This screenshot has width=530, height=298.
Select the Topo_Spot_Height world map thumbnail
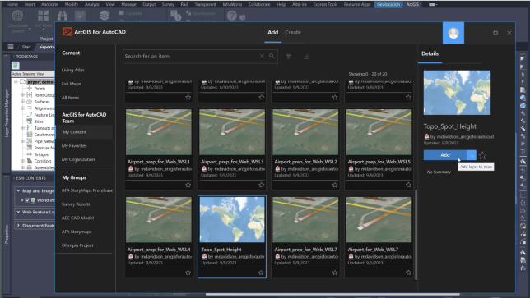[x=232, y=219]
